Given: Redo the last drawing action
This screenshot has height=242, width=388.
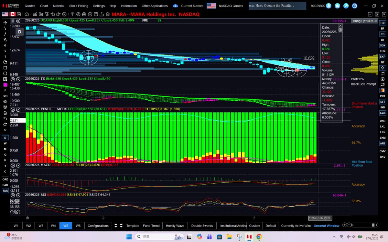Looking at the screenshot, I should (5, 124).
